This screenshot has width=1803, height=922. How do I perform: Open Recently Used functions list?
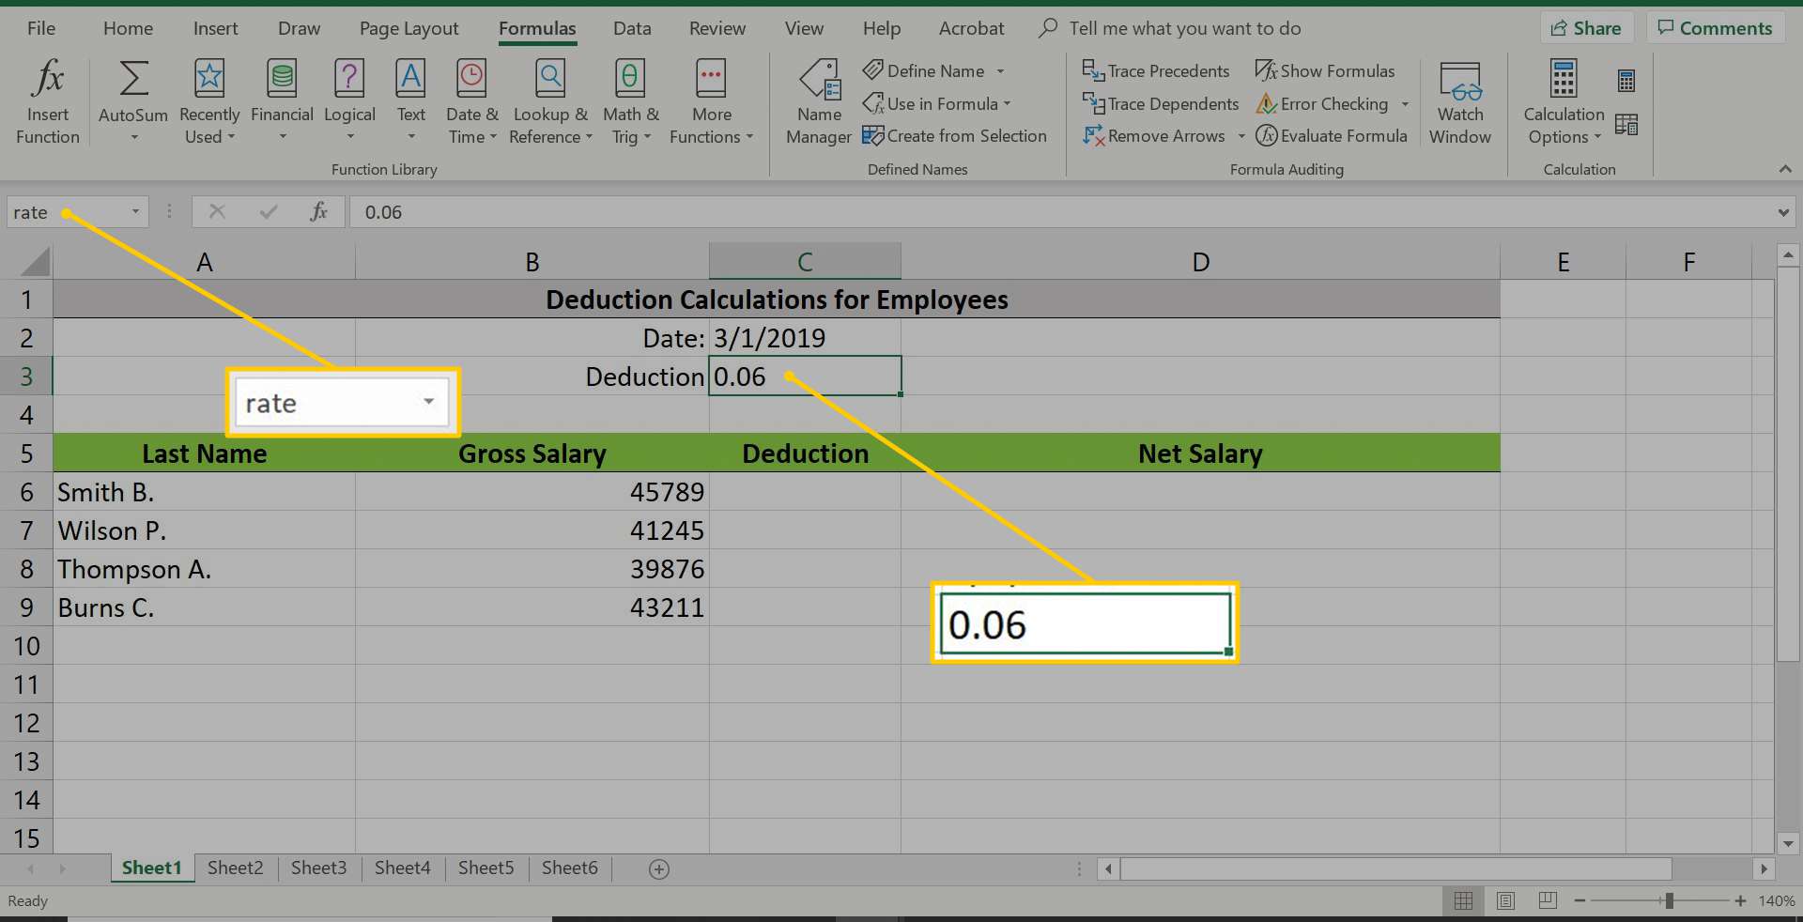click(209, 101)
